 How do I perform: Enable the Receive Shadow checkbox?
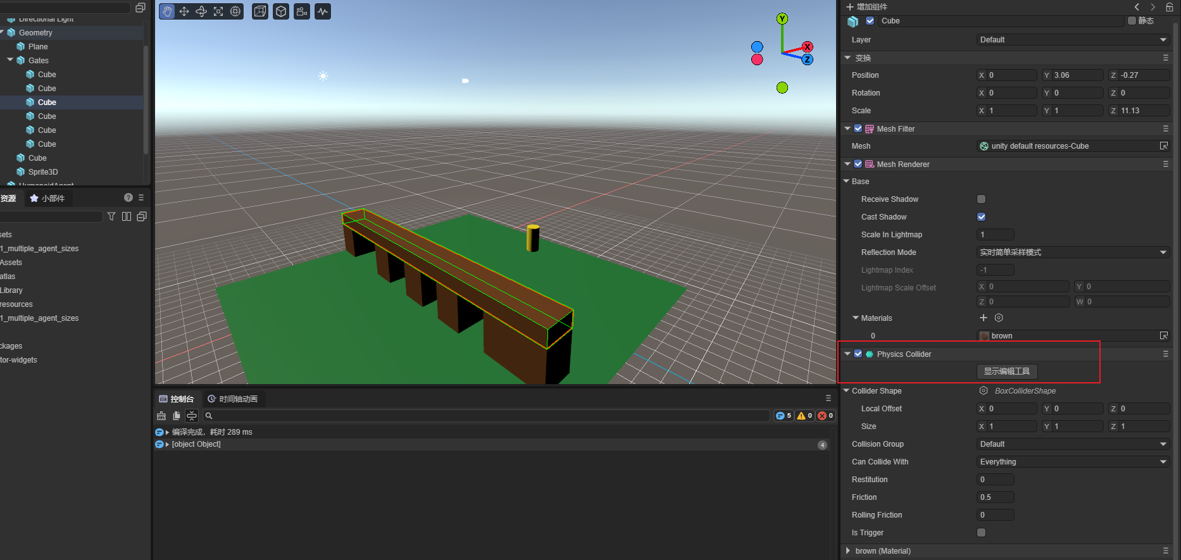pyautogui.click(x=981, y=199)
